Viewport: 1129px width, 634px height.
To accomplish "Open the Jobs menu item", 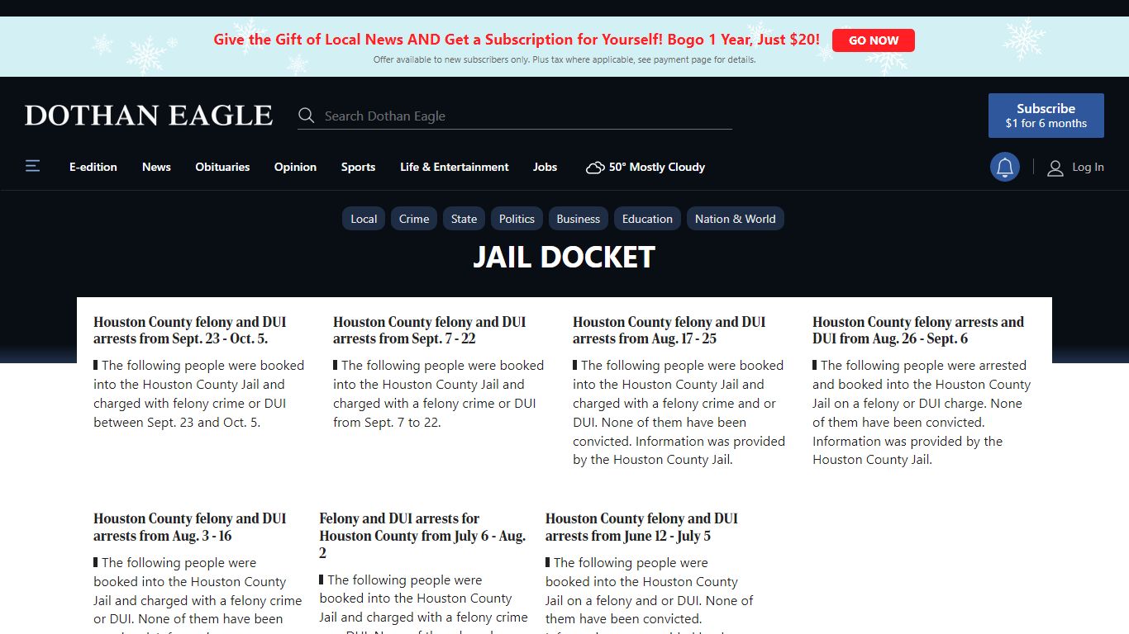I will pos(545,167).
